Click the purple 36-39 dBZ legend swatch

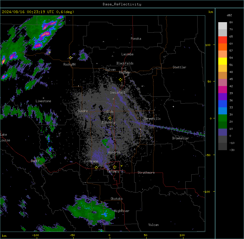(x=222, y=97)
